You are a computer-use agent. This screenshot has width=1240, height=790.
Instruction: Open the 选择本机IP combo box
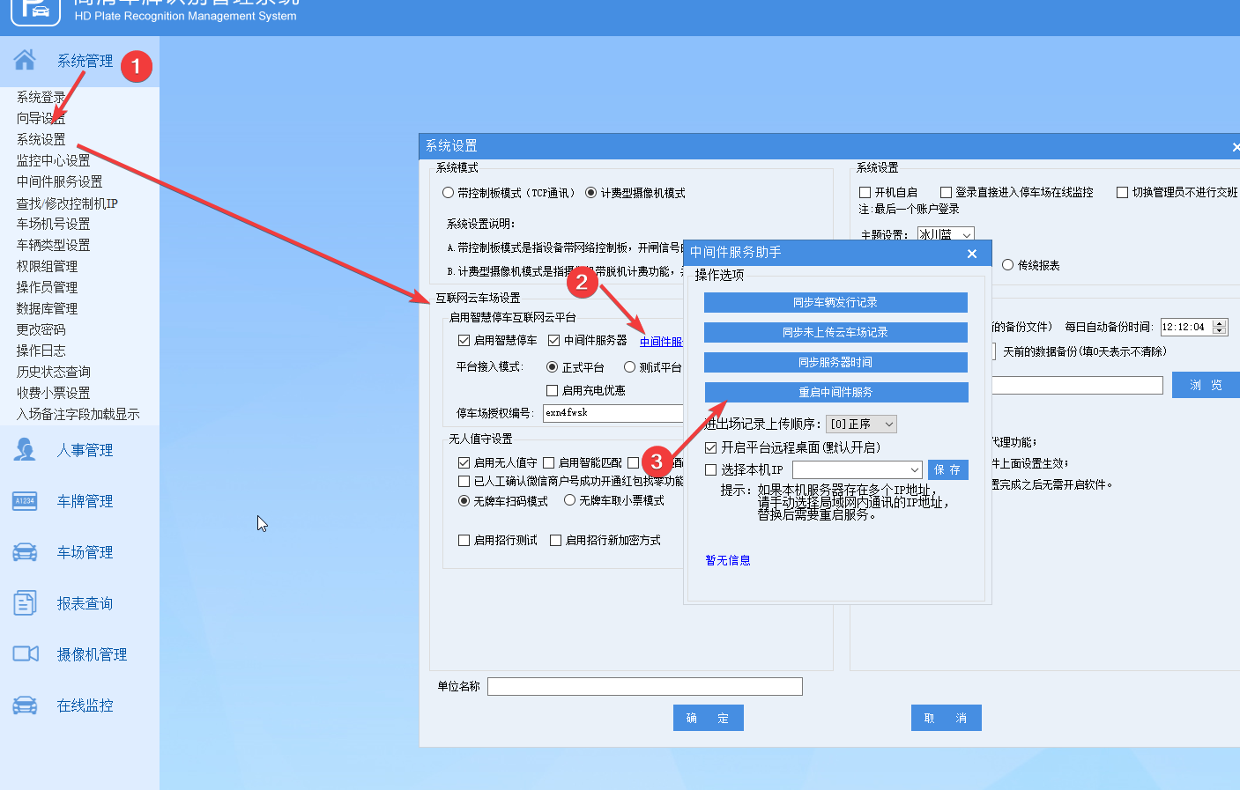click(858, 470)
